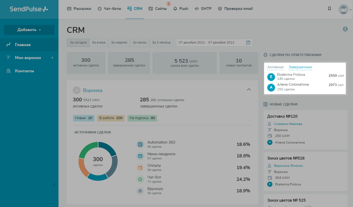
Task: Switch to the Активные deals tab
Action: coord(275,67)
